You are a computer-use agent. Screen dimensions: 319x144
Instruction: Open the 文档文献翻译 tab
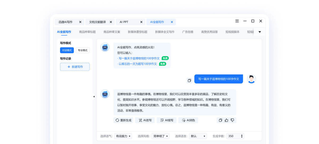[x=97, y=22]
